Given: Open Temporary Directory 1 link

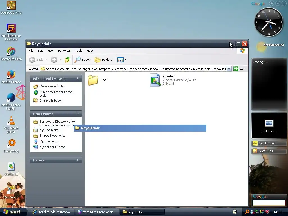Looking at the screenshot, I should 54,123.
